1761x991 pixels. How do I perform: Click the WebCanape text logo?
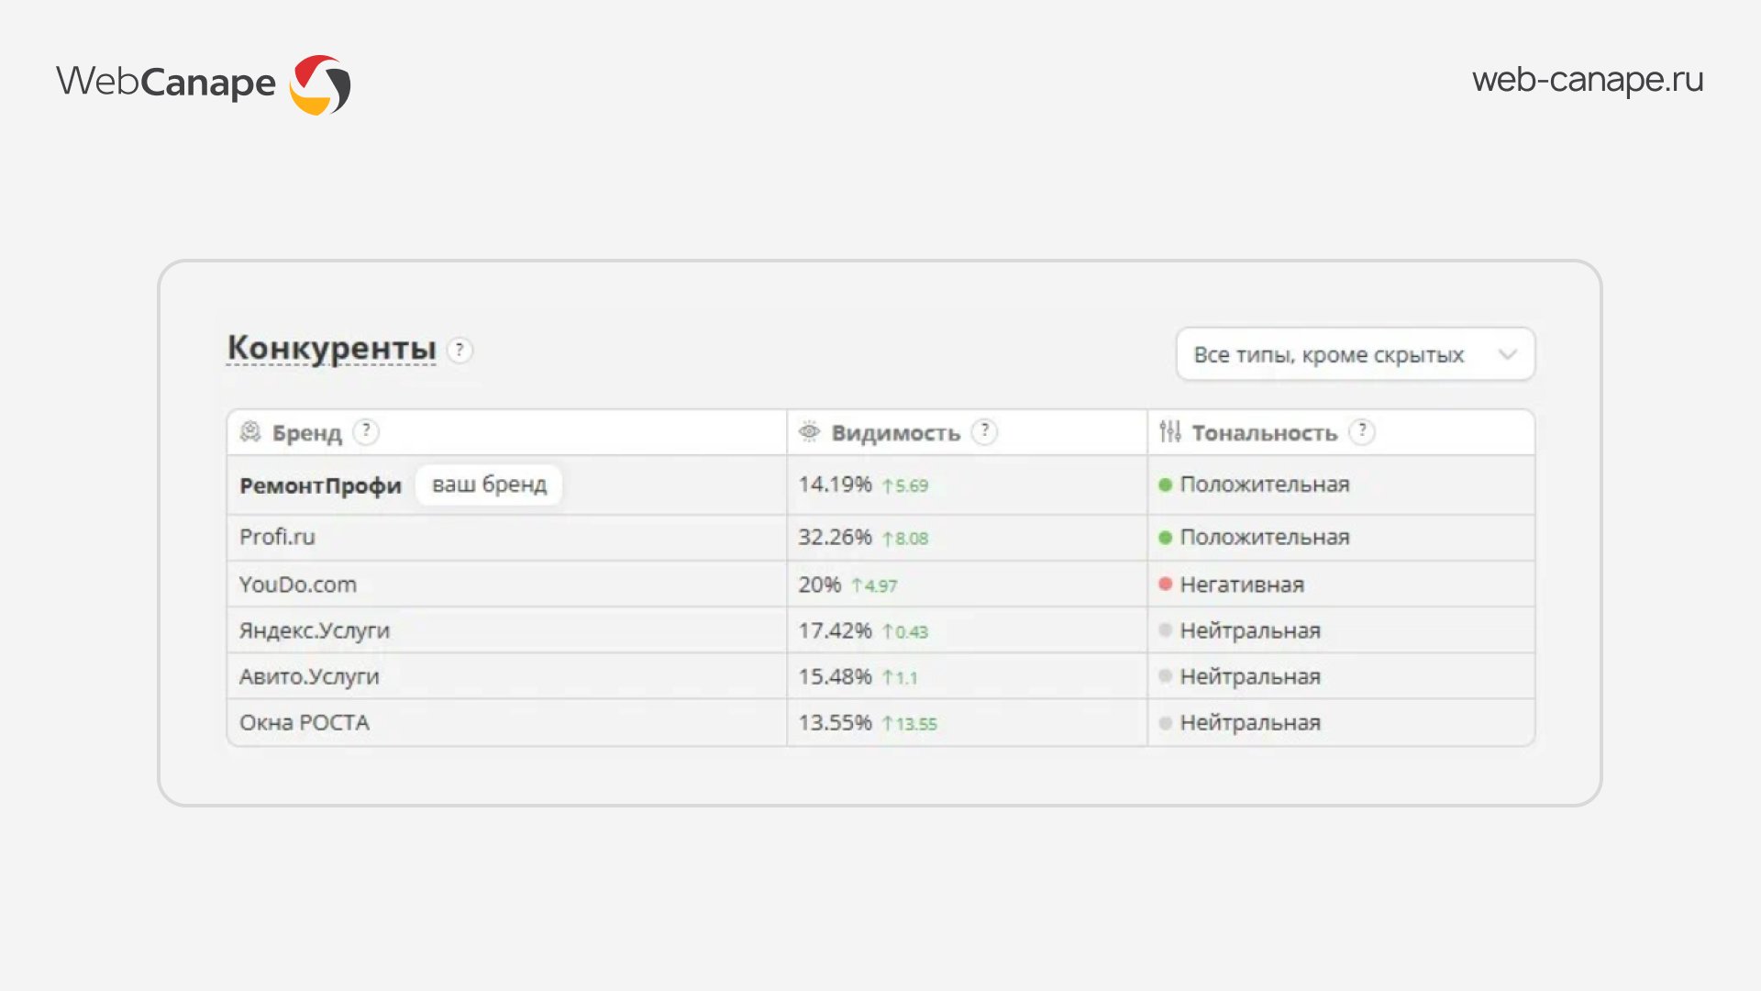coord(166,82)
